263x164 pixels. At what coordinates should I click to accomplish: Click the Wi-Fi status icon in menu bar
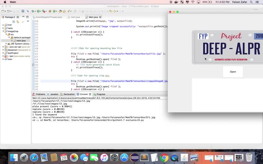[x=193, y=2]
